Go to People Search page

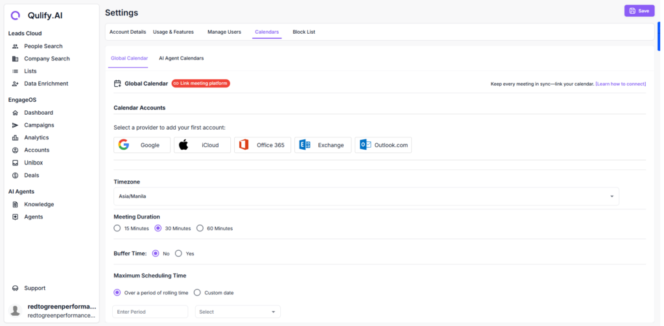[43, 46]
